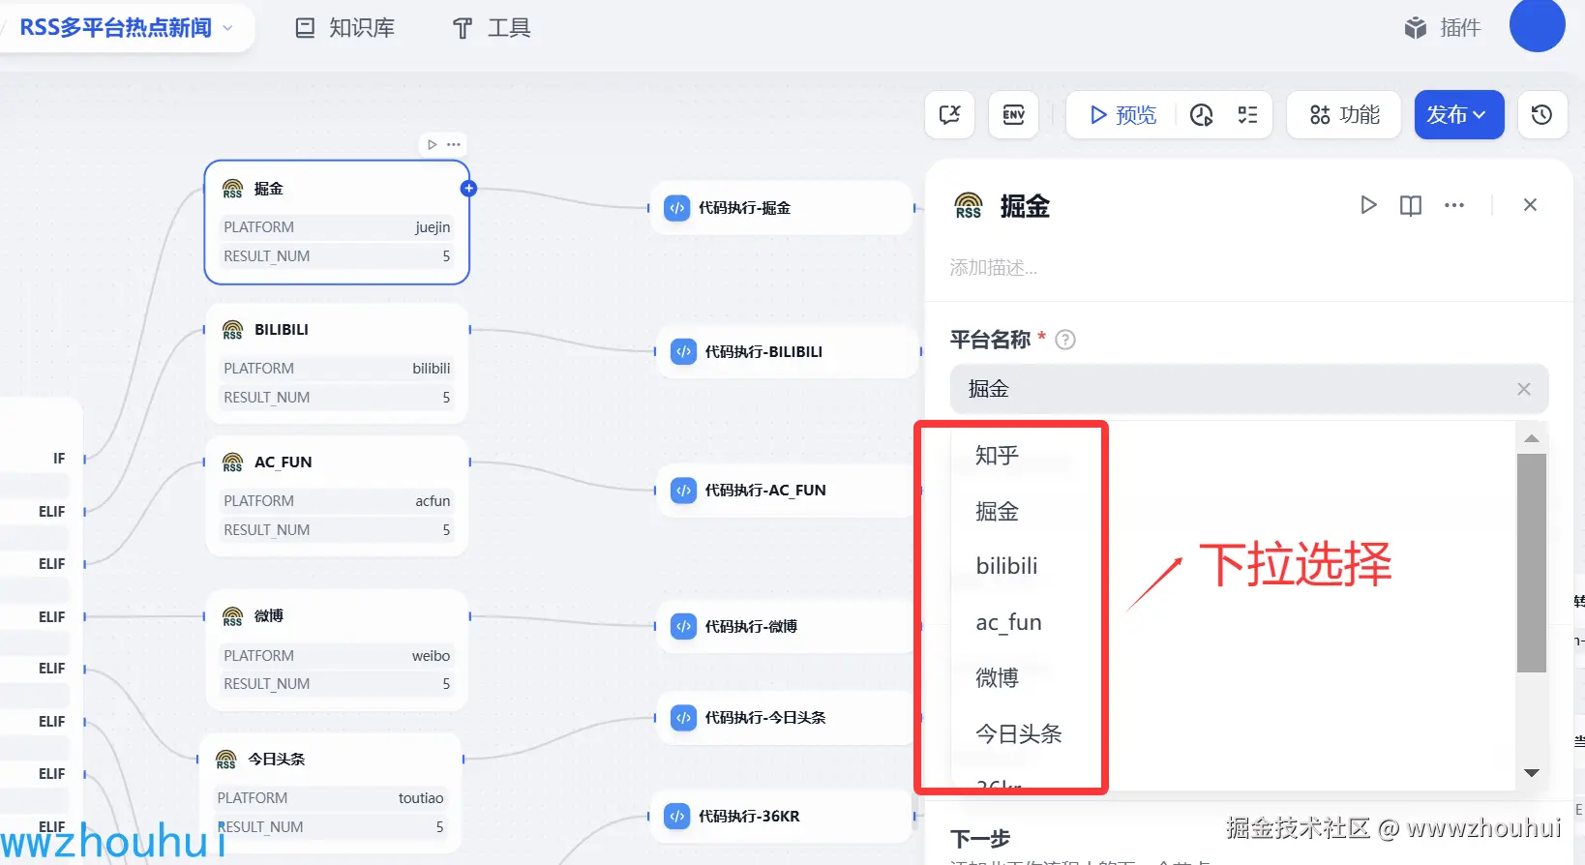Screen dimensions: 1585x865
Task: Open the 工具 menu
Action: (492, 28)
